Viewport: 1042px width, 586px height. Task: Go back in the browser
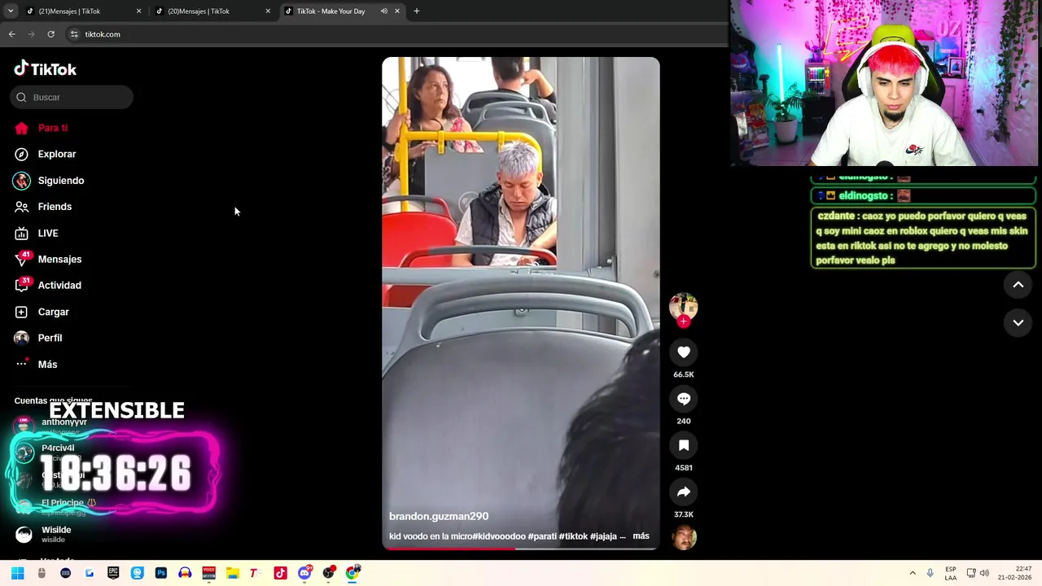pos(11,34)
